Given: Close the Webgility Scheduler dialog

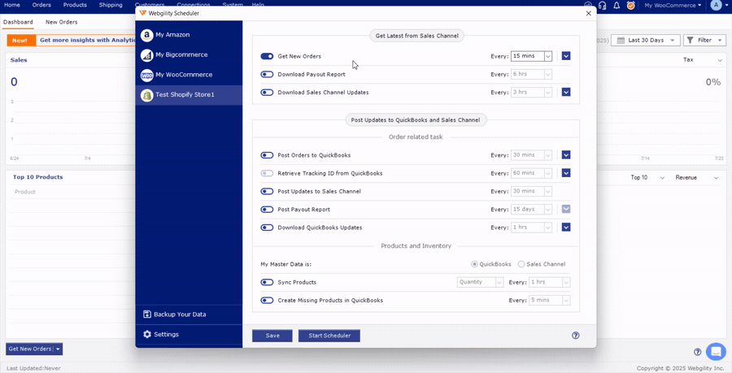Looking at the screenshot, I should click(x=588, y=14).
